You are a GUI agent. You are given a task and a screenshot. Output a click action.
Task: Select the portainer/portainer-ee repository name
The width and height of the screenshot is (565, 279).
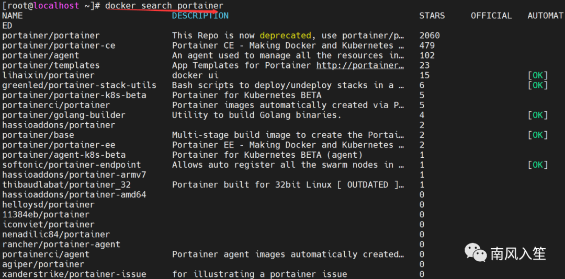click(x=59, y=145)
